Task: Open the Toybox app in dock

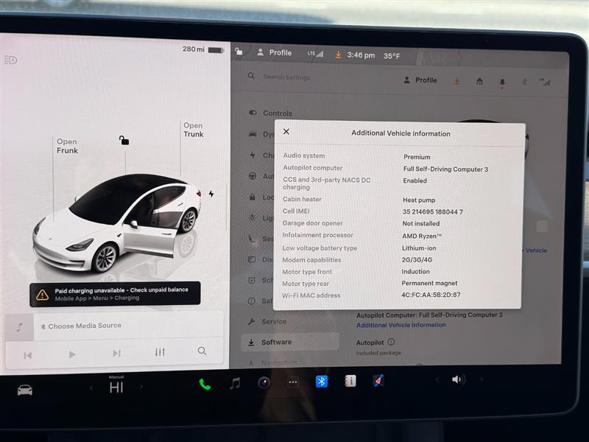Action: click(378, 381)
